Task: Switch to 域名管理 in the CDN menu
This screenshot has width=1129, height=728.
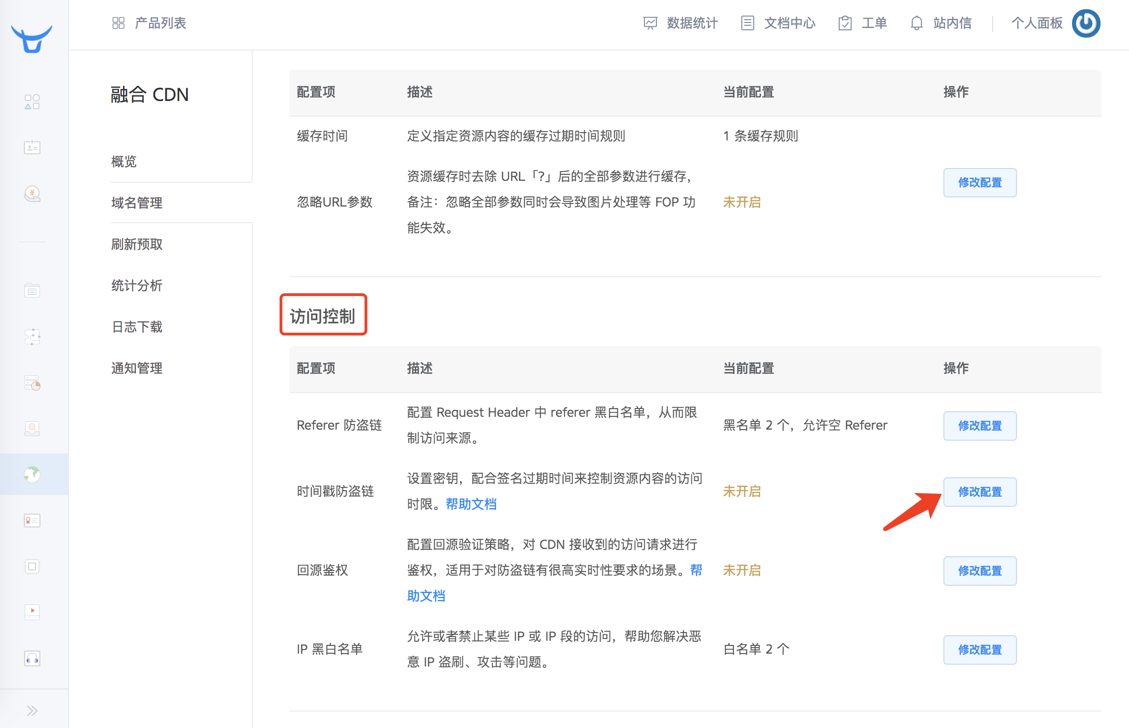Action: coord(136,203)
